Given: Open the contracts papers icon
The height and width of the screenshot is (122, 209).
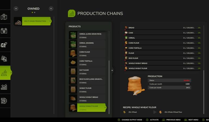Looking at the screenshot, I should (4, 59).
